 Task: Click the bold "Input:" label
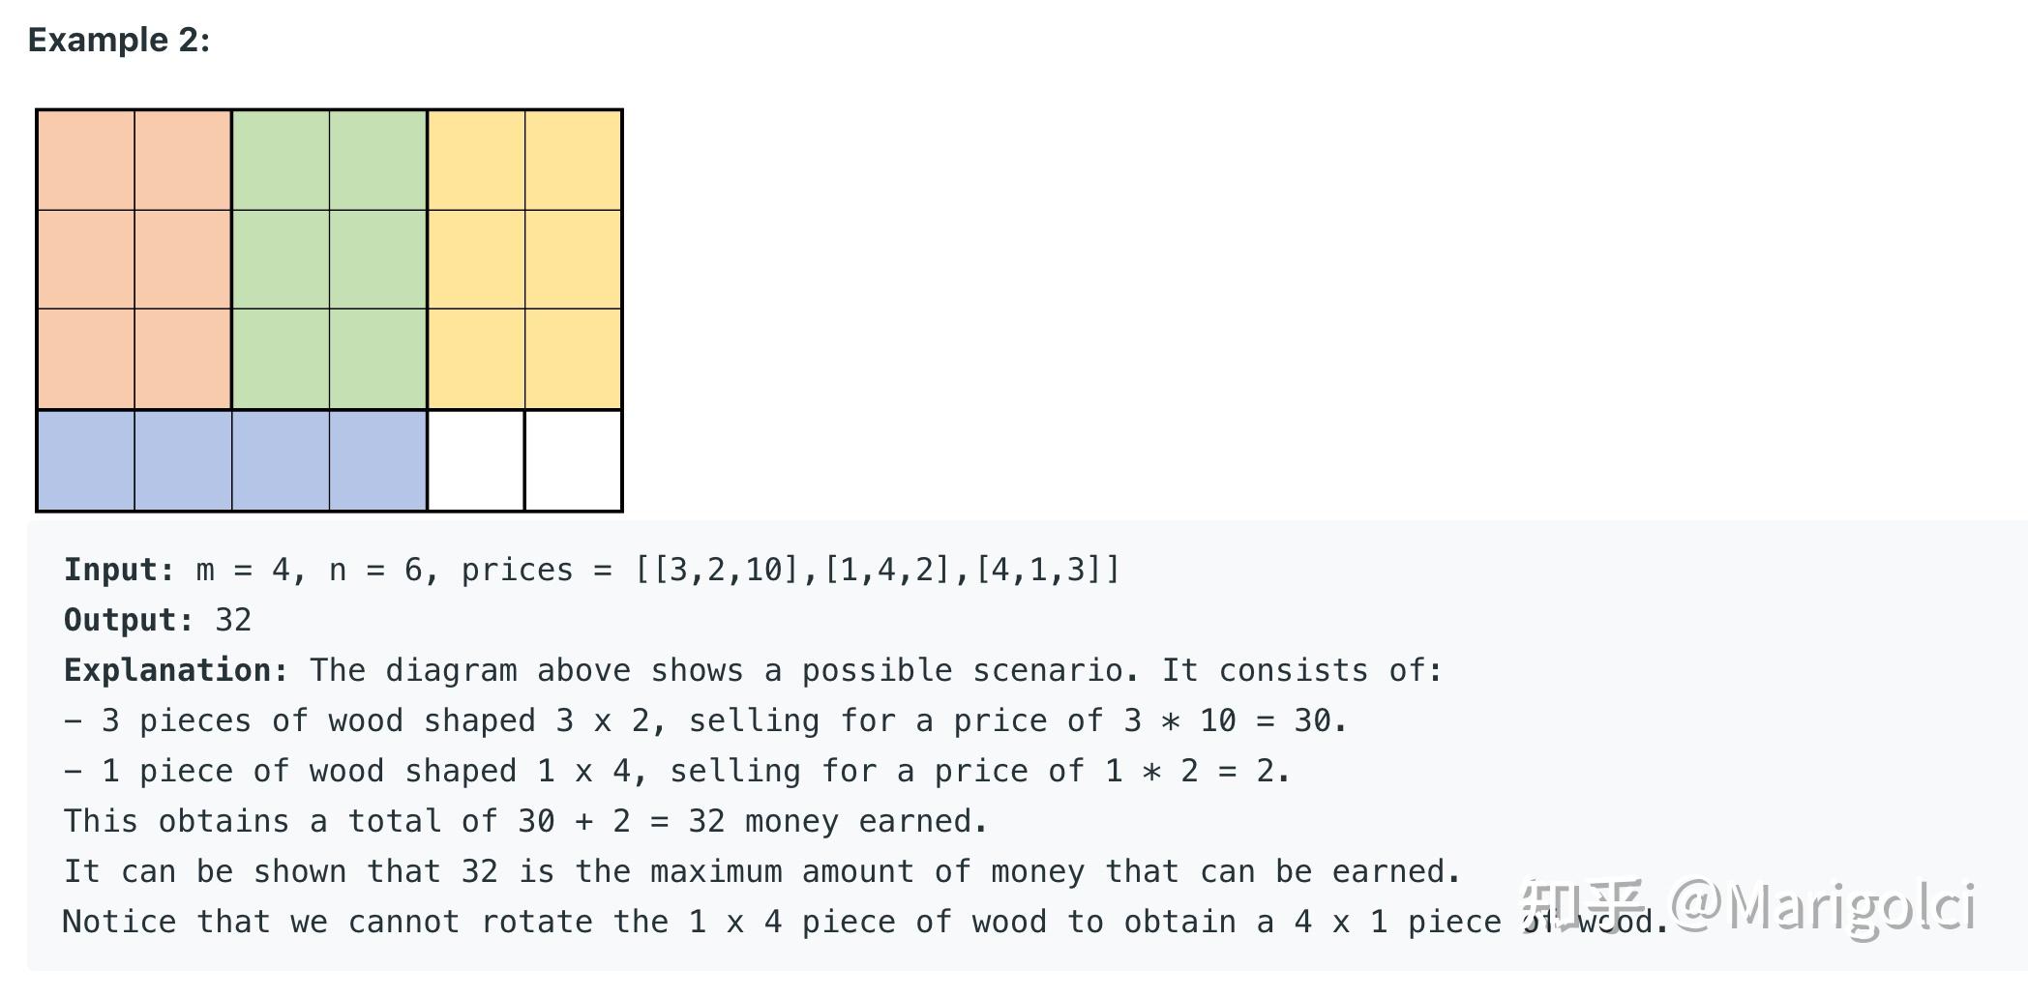[119, 570]
